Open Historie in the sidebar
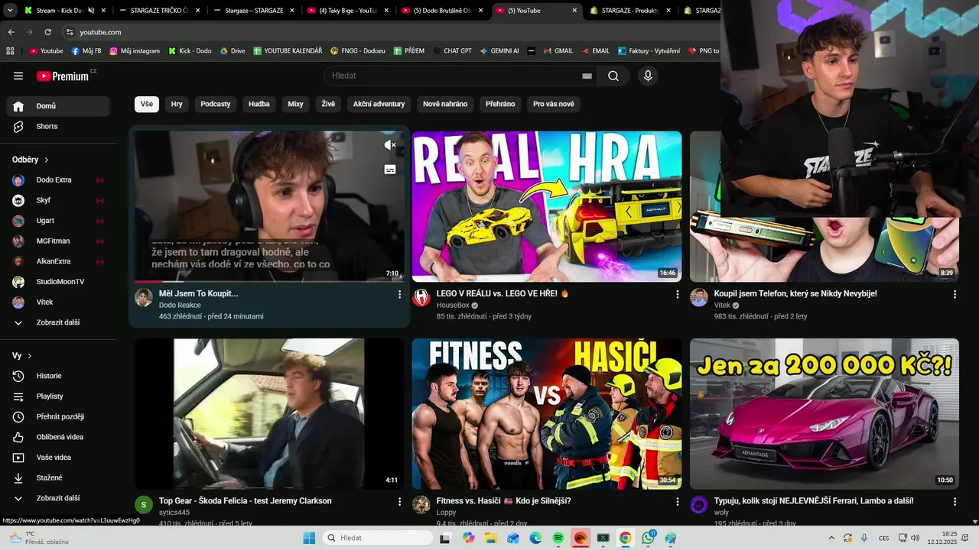The image size is (979, 550). (58, 376)
